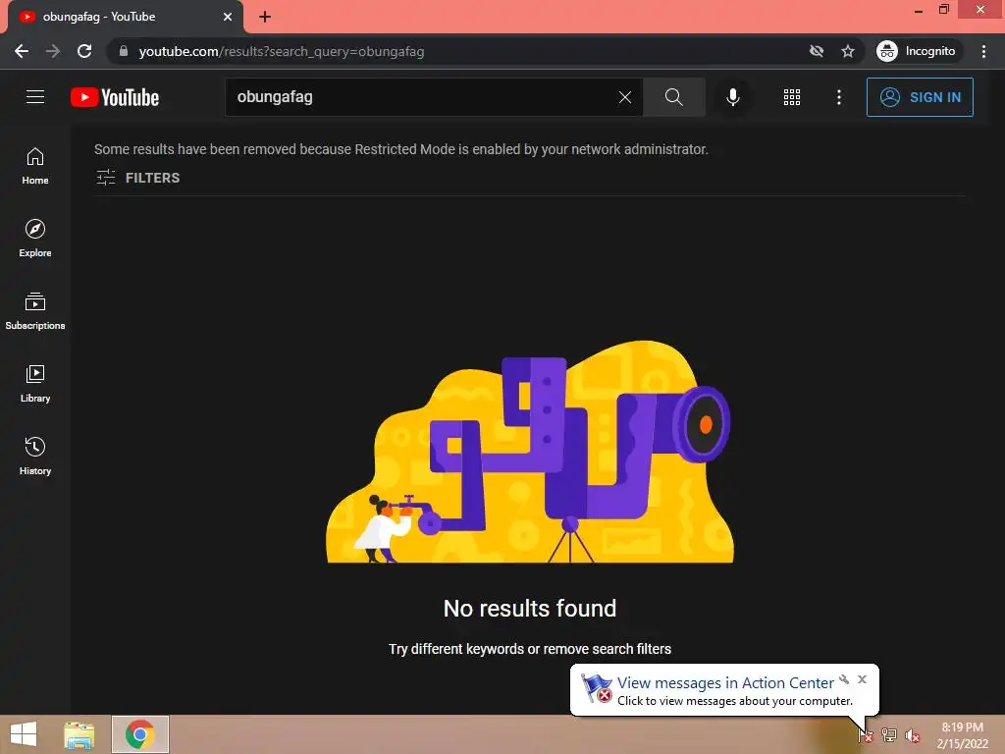
Task: Click the SIGN IN button
Action: 920,97
